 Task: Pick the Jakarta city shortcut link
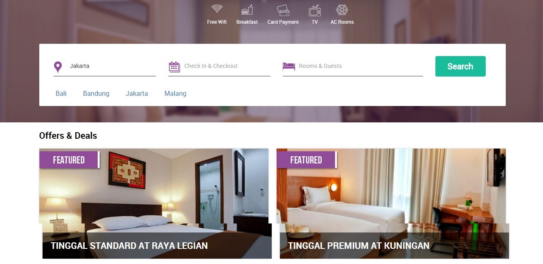(x=137, y=93)
